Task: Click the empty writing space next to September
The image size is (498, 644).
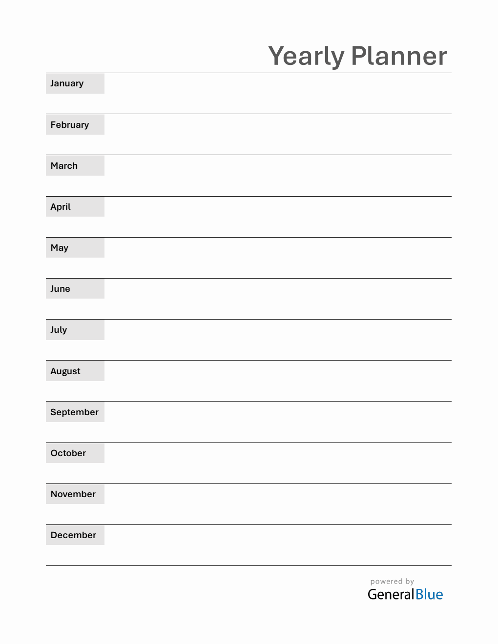Action: 277,423
